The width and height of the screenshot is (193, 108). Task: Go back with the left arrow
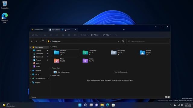coord(32,41)
